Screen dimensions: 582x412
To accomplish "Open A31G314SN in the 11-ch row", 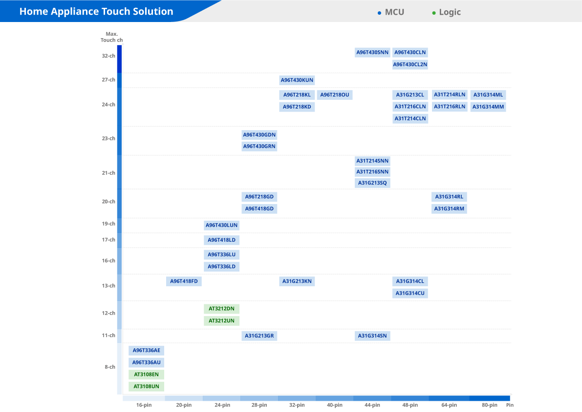I will tap(372, 336).
